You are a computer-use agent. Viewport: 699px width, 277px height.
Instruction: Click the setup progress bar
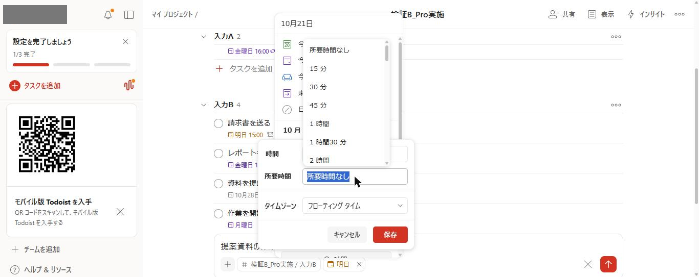(x=72, y=65)
